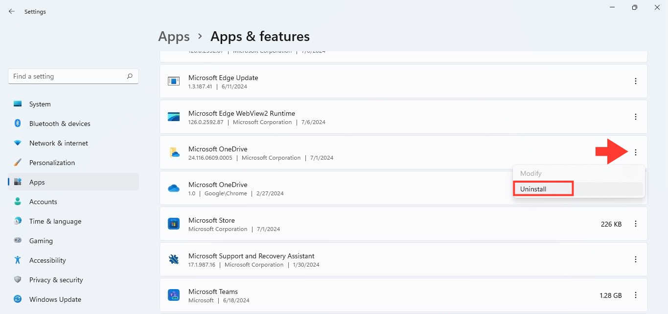Open more options for Edge WebView2 Runtime

[636, 117]
